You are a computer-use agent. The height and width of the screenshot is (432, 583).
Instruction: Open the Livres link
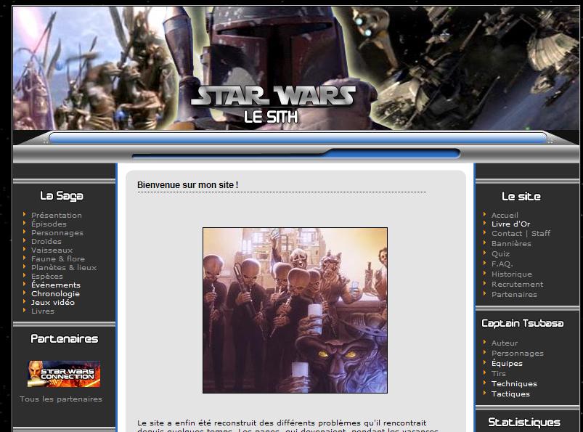(43, 311)
